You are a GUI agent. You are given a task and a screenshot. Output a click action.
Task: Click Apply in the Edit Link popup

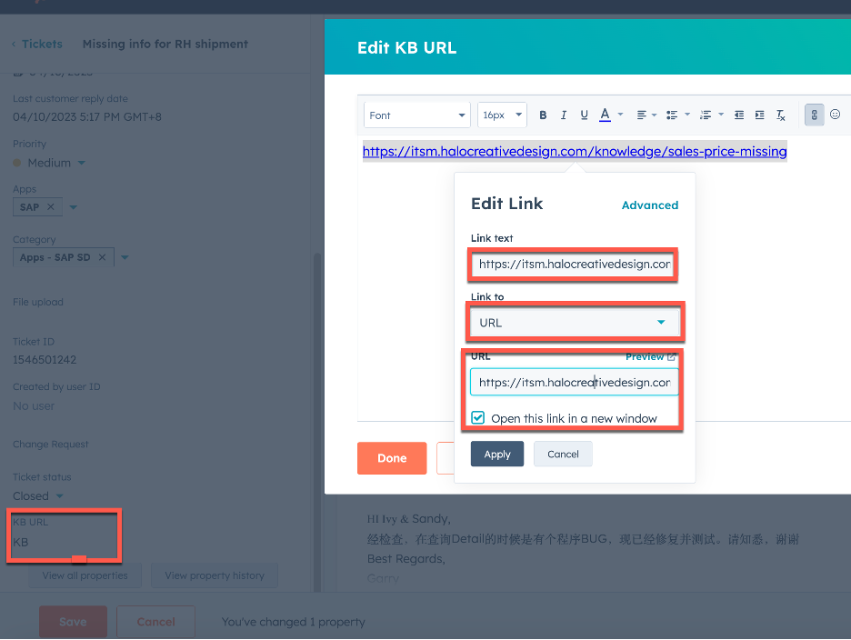pos(496,454)
